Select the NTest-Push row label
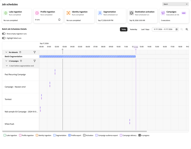Viewport: 191px width, 149px height. 9,124
